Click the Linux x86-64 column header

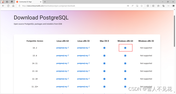point(63,41)
